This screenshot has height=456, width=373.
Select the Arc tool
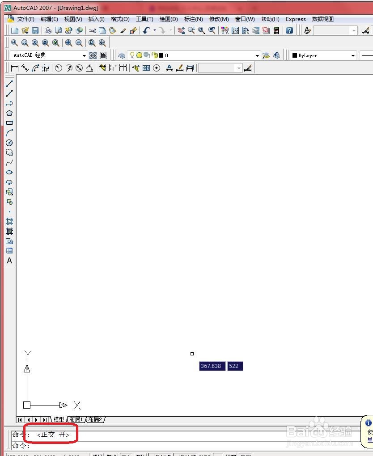(9, 133)
